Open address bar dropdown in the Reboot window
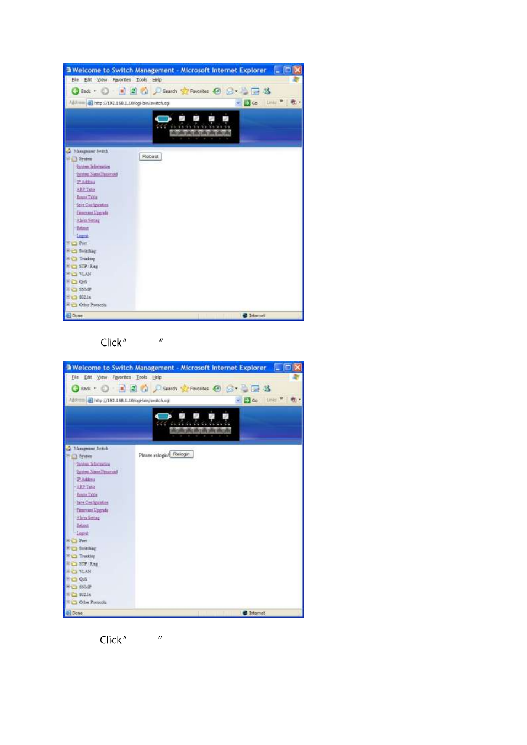 coord(238,103)
